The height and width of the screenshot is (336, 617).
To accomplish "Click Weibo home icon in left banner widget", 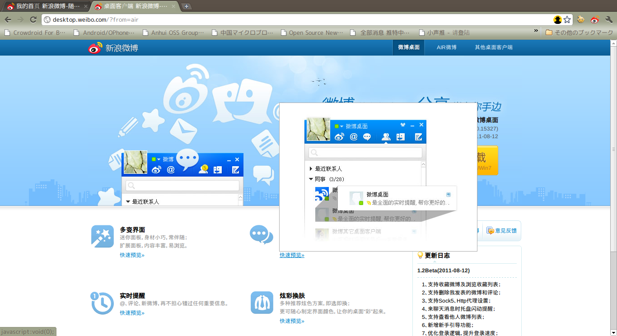I will coord(156,170).
